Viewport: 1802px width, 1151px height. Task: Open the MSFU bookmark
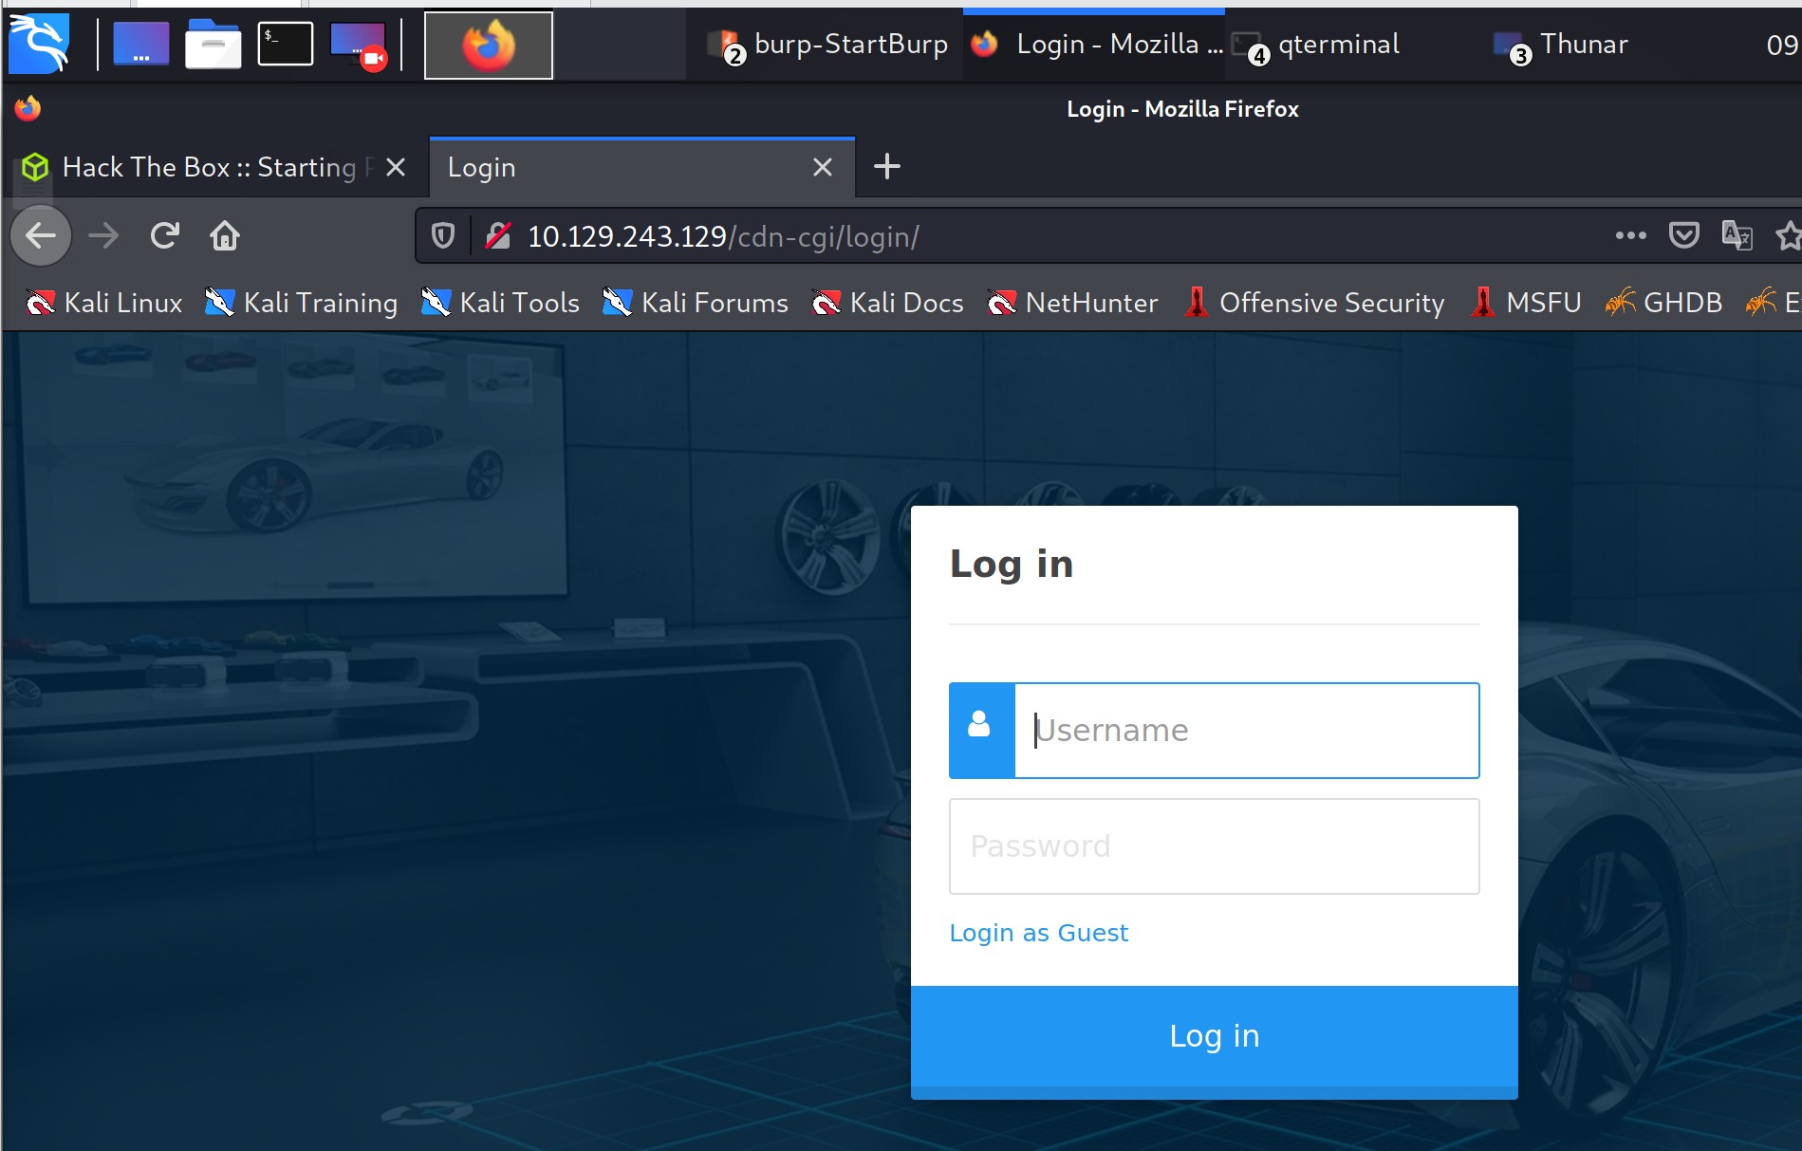[1525, 303]
